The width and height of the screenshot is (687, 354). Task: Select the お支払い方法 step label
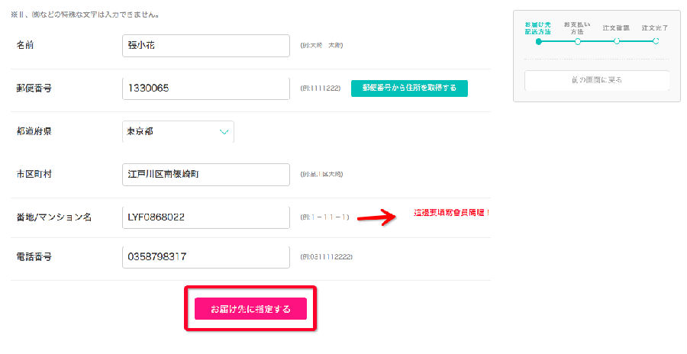[x=577, y=28]
